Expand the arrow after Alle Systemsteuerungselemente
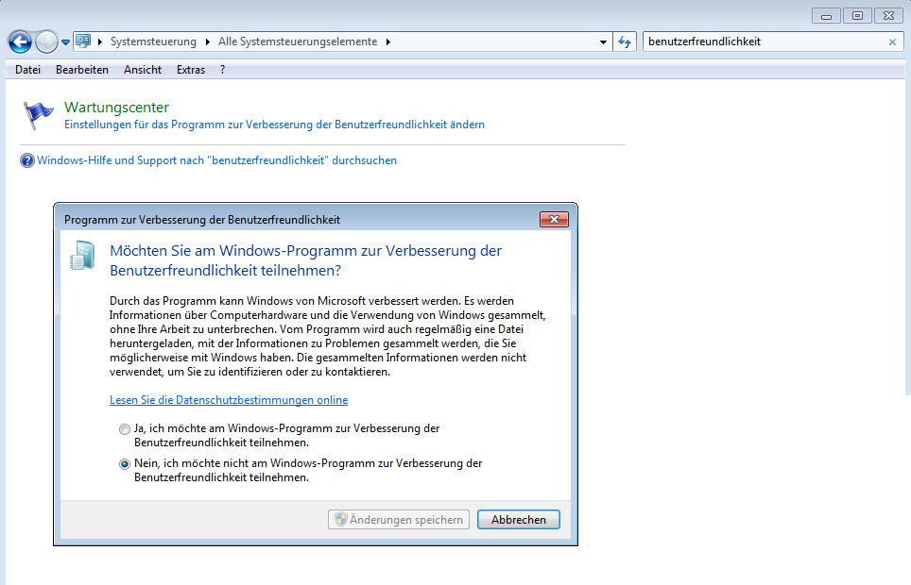Screen dimensions: 911x585 coord(387,42)
